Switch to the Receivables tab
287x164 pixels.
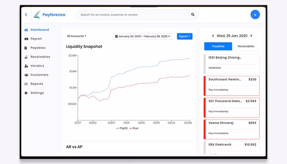click(246, 46)
